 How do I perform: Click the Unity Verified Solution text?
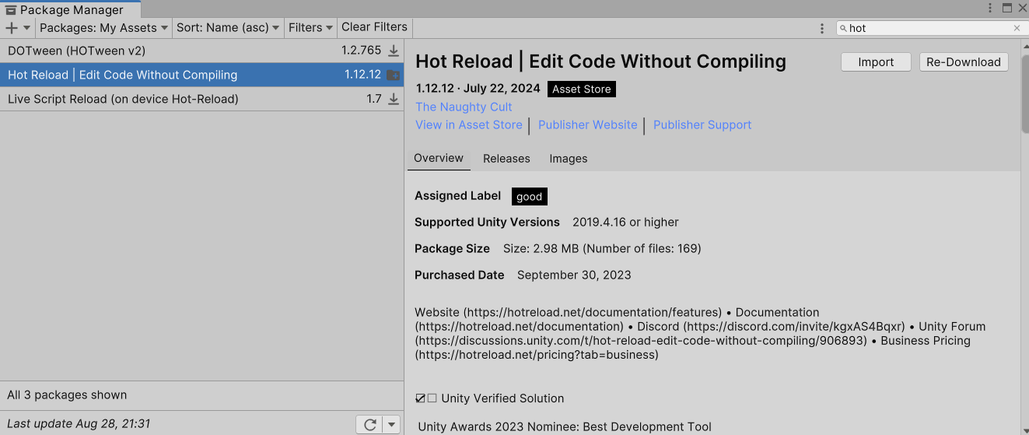tap(502, 398)
